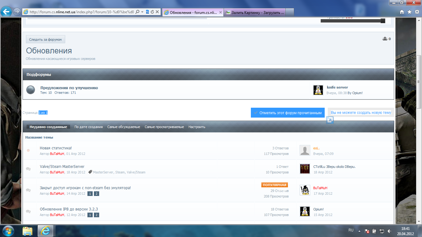Click the RU language indicator
This screenshot has height=237, width=422.
coord(351,230)
